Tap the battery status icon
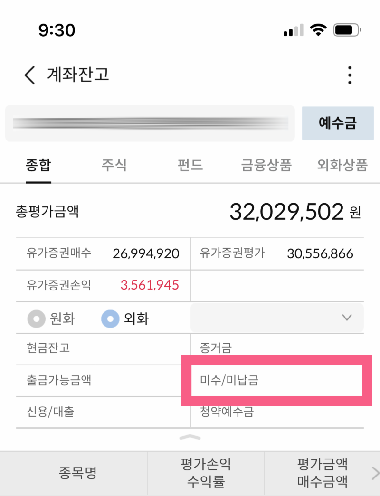This screenshot has width=380, height=496. (x=348, y=30)
